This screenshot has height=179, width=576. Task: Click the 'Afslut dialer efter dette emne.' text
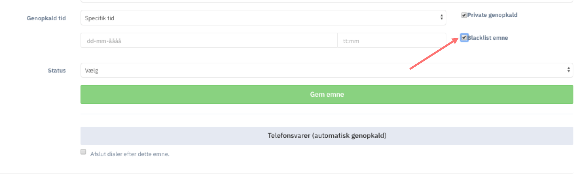(x=130, y=154)
